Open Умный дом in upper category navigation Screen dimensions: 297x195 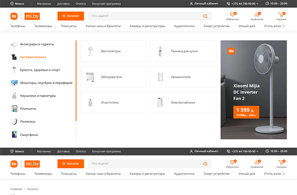tap(246, 26)
